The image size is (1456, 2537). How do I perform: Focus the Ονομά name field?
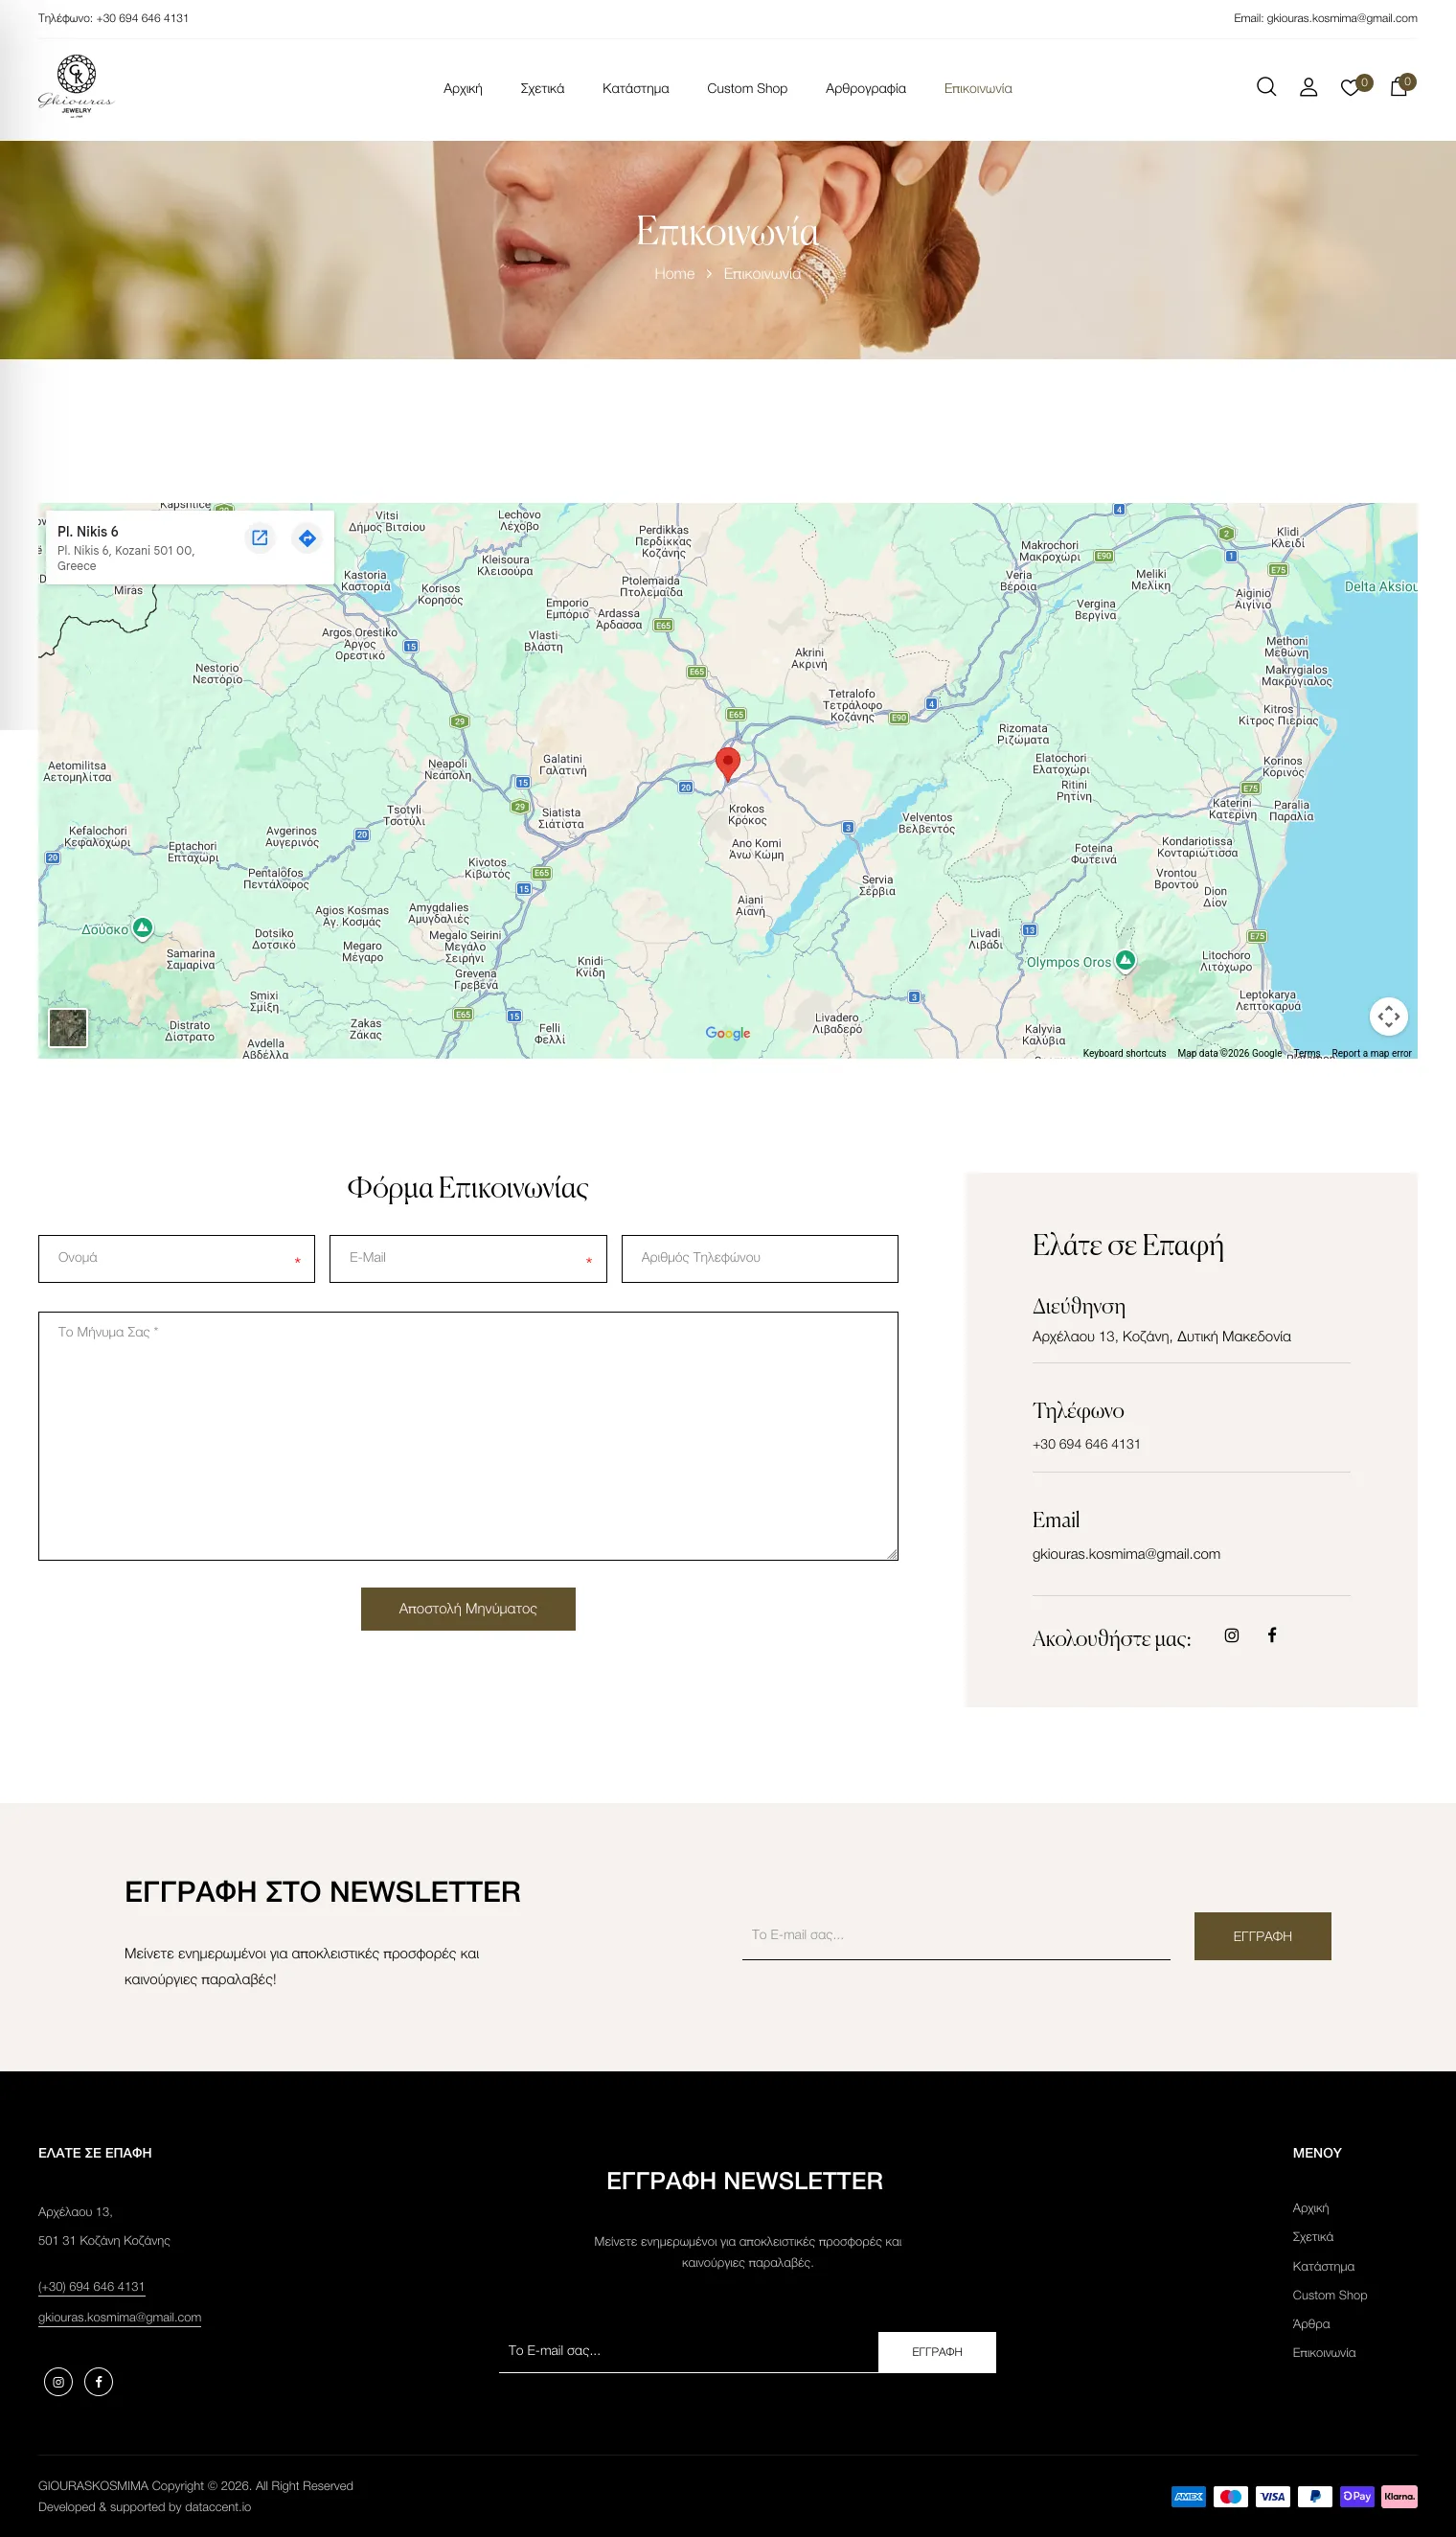coord(176,1258)
